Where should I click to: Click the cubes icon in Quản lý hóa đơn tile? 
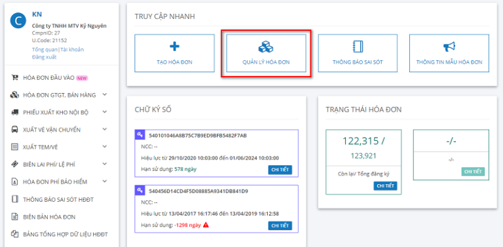coord(266,47)
